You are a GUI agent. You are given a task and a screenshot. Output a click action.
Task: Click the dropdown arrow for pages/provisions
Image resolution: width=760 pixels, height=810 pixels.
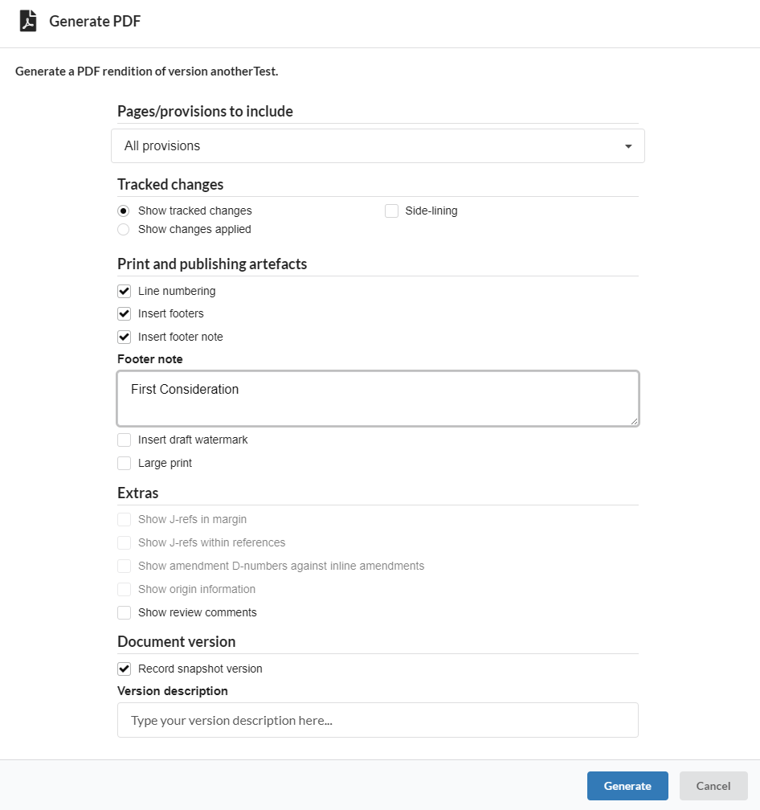(x=628, y=146)
